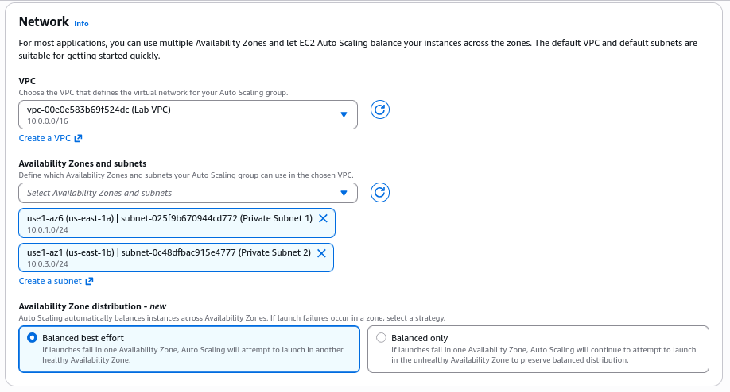The image size is (730, 392).
Task: Click the us-east-1b Private Subnet 2 token
Action: (x=167, y=253)
